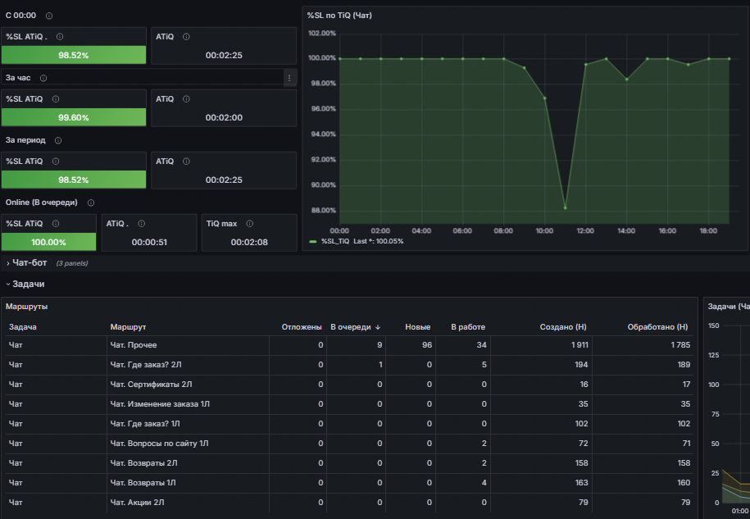Click the lowest chart point near 11:00
Screen dimensions: 750x519
566,207
